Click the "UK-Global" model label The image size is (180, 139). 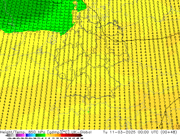(x=81, y=132)
